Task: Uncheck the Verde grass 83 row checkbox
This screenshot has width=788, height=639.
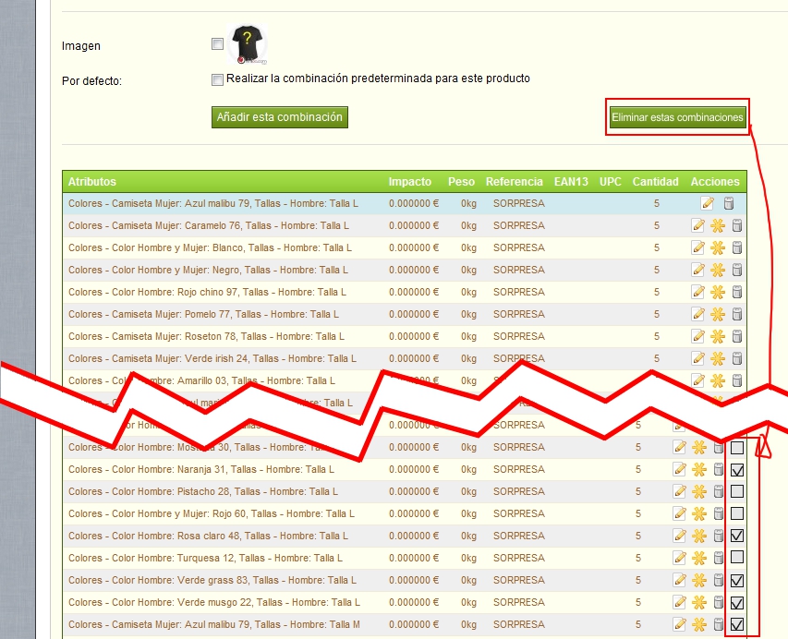Action: 737,580
